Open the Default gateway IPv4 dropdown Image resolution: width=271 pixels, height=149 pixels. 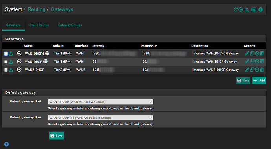101,102
